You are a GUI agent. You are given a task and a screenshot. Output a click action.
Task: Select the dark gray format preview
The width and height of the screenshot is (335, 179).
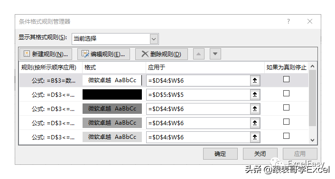(x=112, y=109)
